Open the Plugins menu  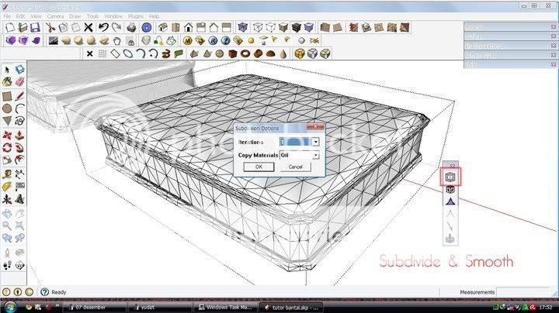(x=135, y=16)
